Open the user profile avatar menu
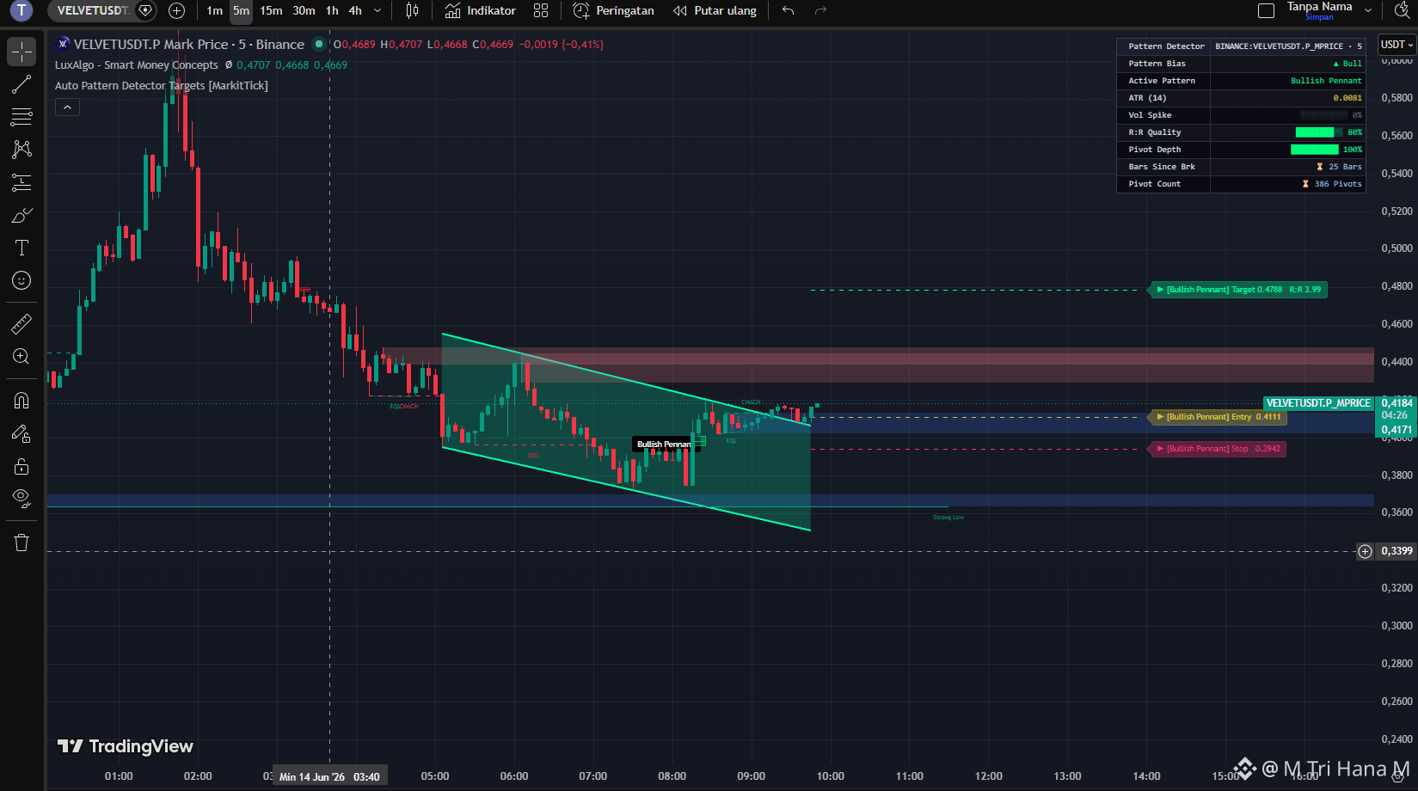This screenshot has height=791, width=1418. (21, 10)
